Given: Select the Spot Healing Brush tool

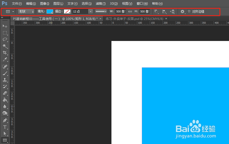Looking at the screenshot, I should pyautogui.click(x=5, y=67).
